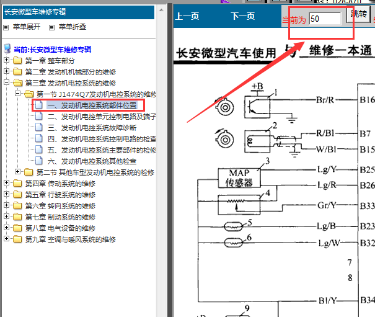Open 一、发动机电控系统部件位置 page

point(92,105)
